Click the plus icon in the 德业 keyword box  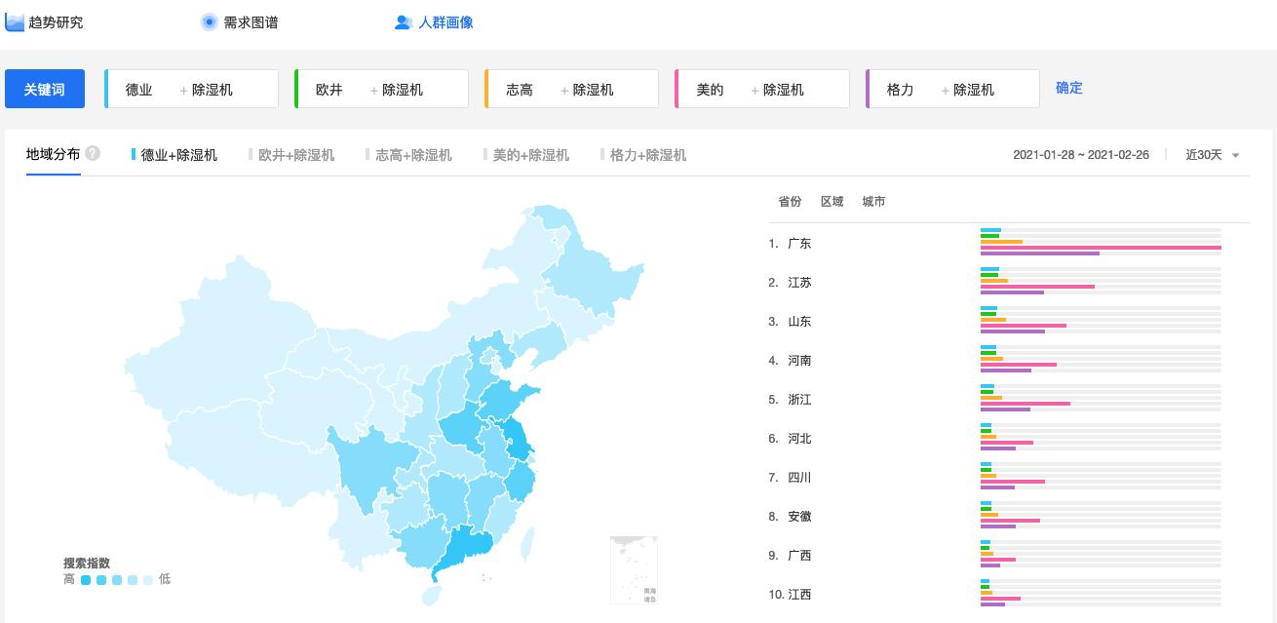[183, 89]
